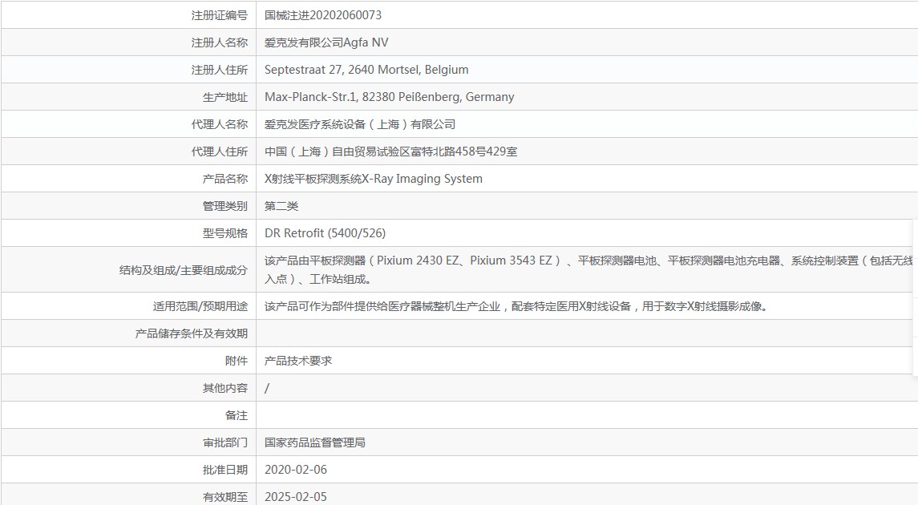This screenshot has height=505, width=918.
Task: Select the 型号规格 label
Action: pos(224,233)
